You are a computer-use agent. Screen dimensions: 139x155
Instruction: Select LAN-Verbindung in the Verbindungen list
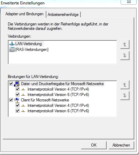pyautogui.click(x=29, y=44)
